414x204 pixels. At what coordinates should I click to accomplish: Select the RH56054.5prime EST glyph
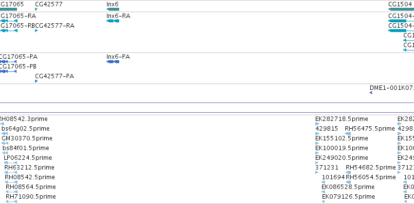[x=348, y=182]
